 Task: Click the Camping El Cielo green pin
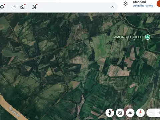coord(147,37)
